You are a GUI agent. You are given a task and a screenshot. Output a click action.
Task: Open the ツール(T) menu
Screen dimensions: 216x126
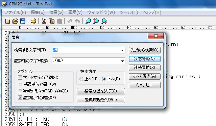click(x=129, y=12)
